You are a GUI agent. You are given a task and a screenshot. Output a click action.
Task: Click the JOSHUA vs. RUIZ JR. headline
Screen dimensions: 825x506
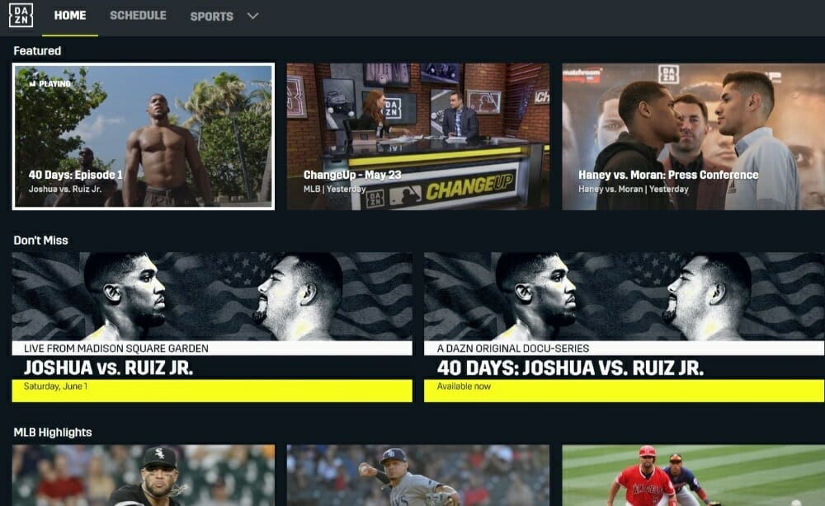click(108, 368)
